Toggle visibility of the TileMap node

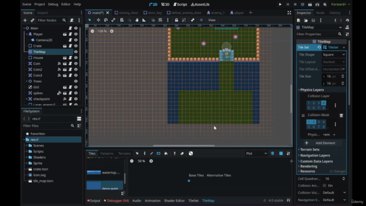point(76,52)
